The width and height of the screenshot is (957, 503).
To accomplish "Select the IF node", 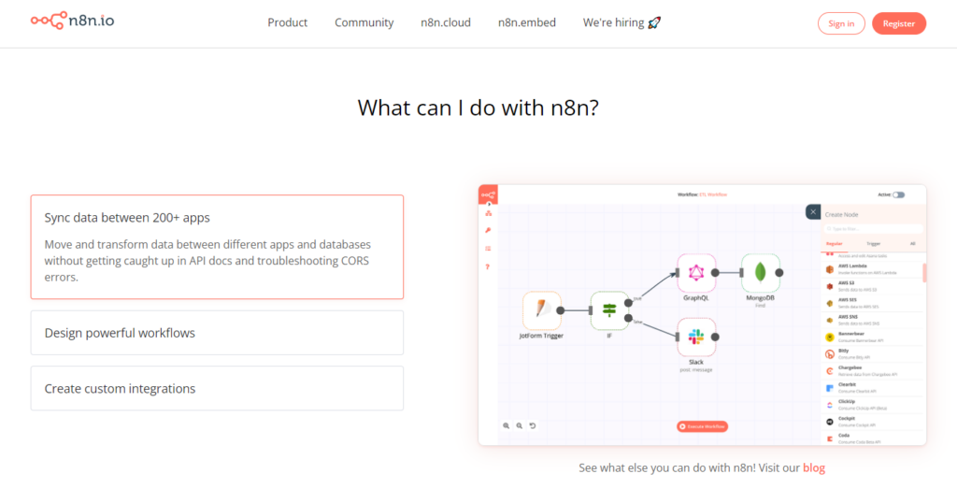I will (x=609, y=310).
